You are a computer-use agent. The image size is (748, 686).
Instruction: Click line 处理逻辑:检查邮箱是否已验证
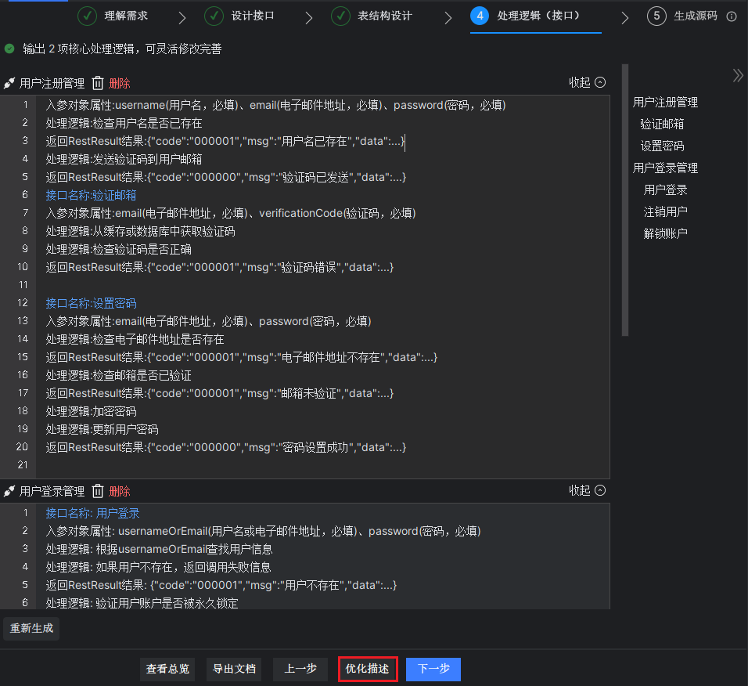pyautogui.click(x=118, y=375)
